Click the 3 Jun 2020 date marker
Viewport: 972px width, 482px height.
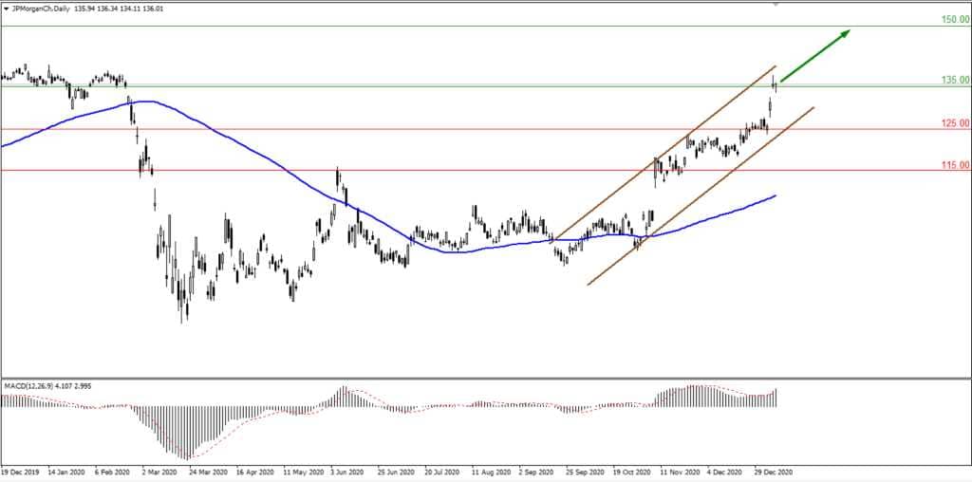tap(349, 471)
